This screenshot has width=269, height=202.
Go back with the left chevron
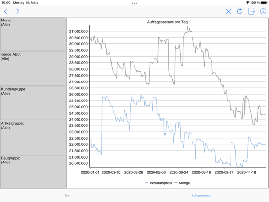[x=6, y=11]
